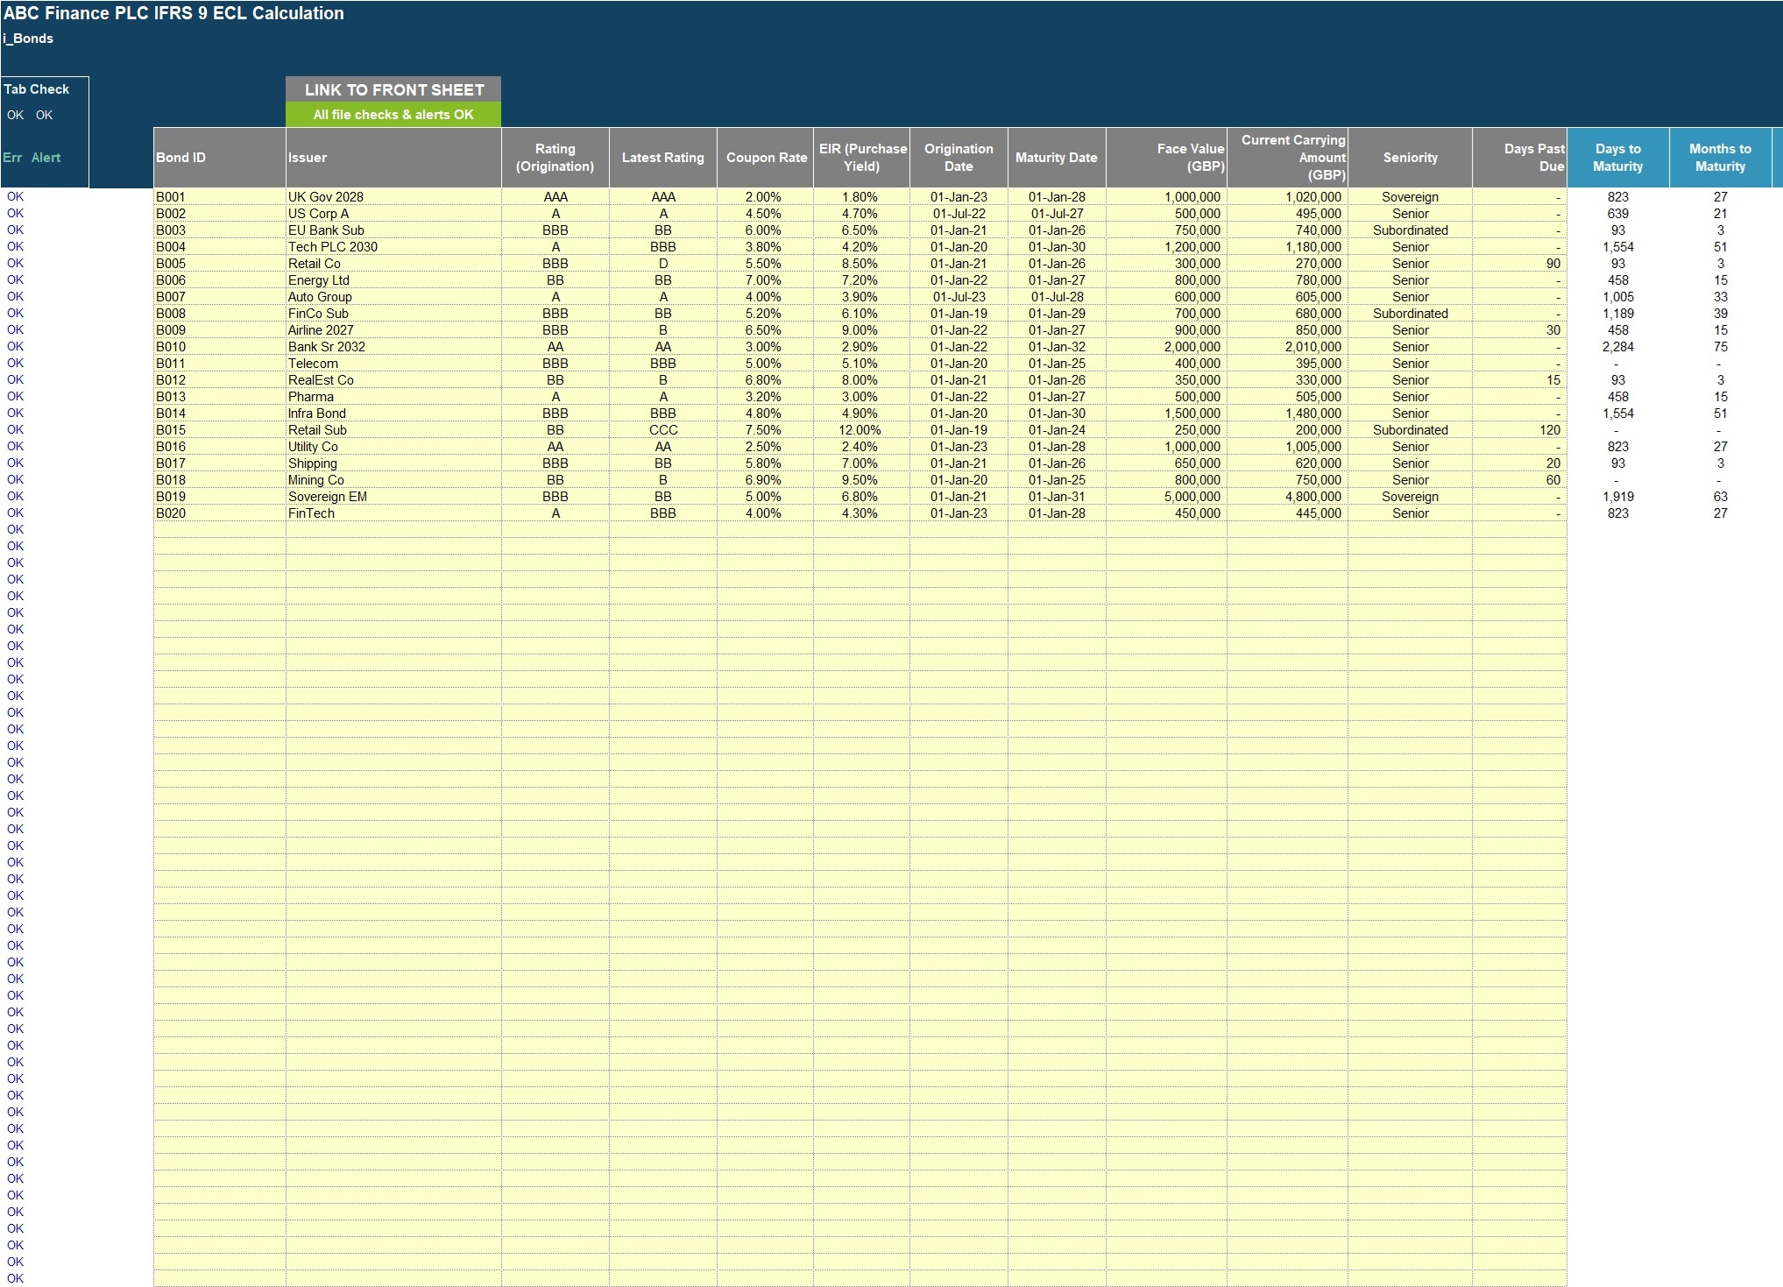Select Latest Rating D for Retail Co
The image size is (1783, 1287).
tap(662, 263)
